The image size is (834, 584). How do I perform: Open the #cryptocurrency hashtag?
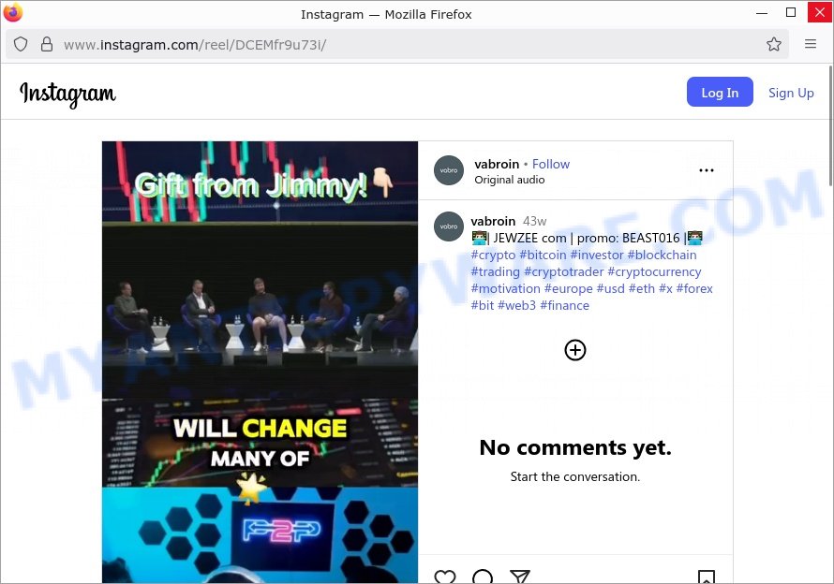click(654, 272)
